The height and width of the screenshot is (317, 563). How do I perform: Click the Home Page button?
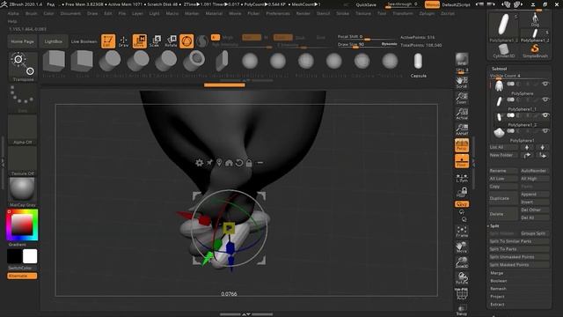(22, 41)
